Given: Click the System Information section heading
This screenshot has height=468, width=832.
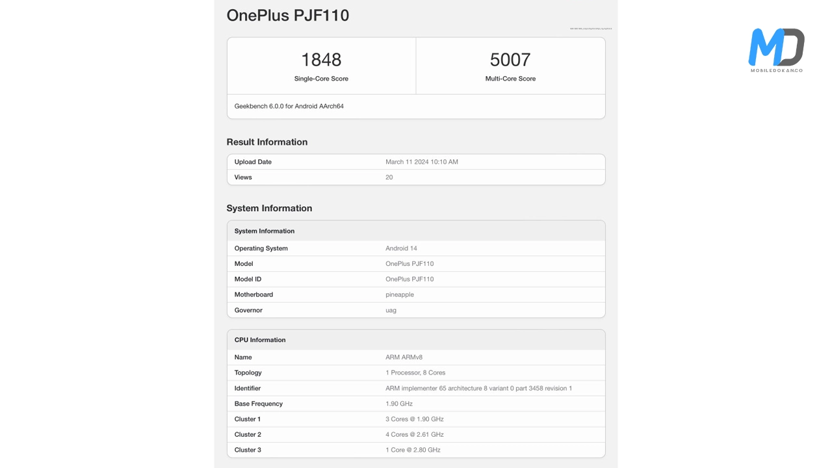Looking at the screenshot, I should point(269,209).
